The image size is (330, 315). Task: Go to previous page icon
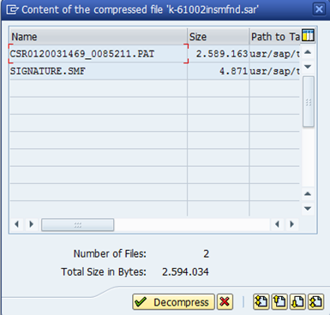pyautogui.click(x=279, y=302)
